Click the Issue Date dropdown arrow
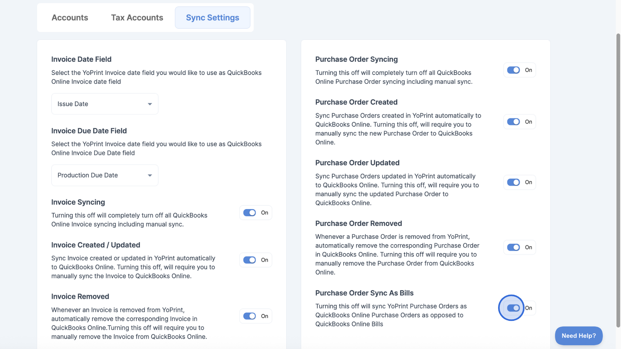Viewport: 621px width, 349px height. [x=150, y=104]
